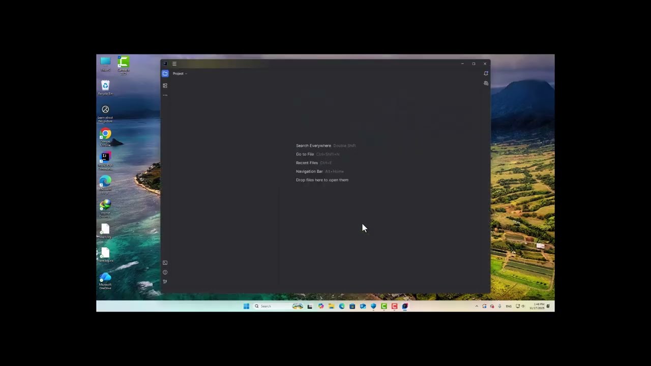Viewport: 651px width, 366px height.
Task: Click the 'Drop files here to open them' text
Action: 322,180
